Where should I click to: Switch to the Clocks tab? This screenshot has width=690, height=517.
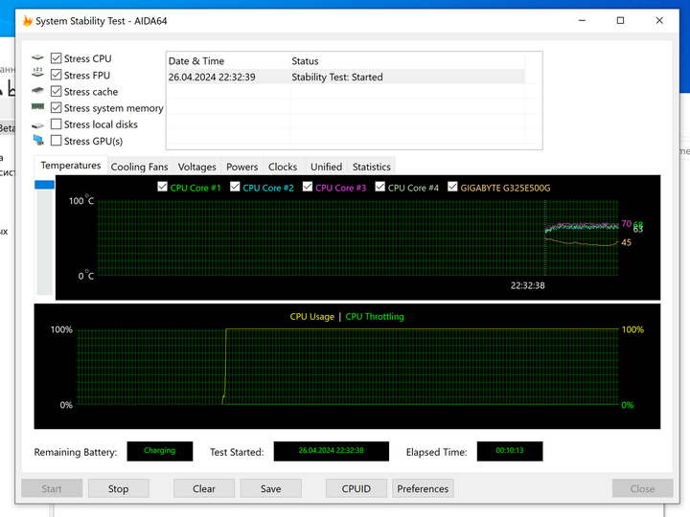tap(283, 167)
